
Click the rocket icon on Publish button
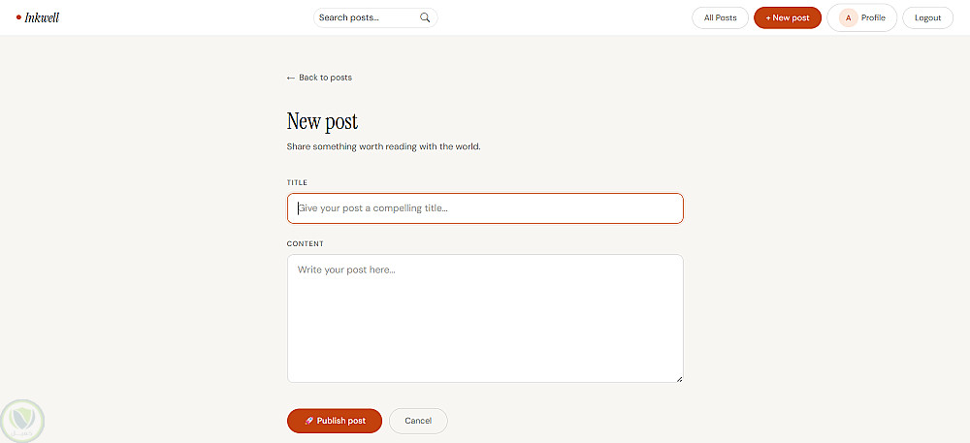tap(308, 421)
